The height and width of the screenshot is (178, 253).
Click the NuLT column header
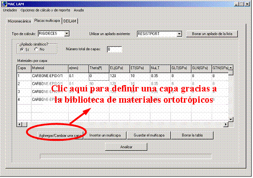pos(160,69)
